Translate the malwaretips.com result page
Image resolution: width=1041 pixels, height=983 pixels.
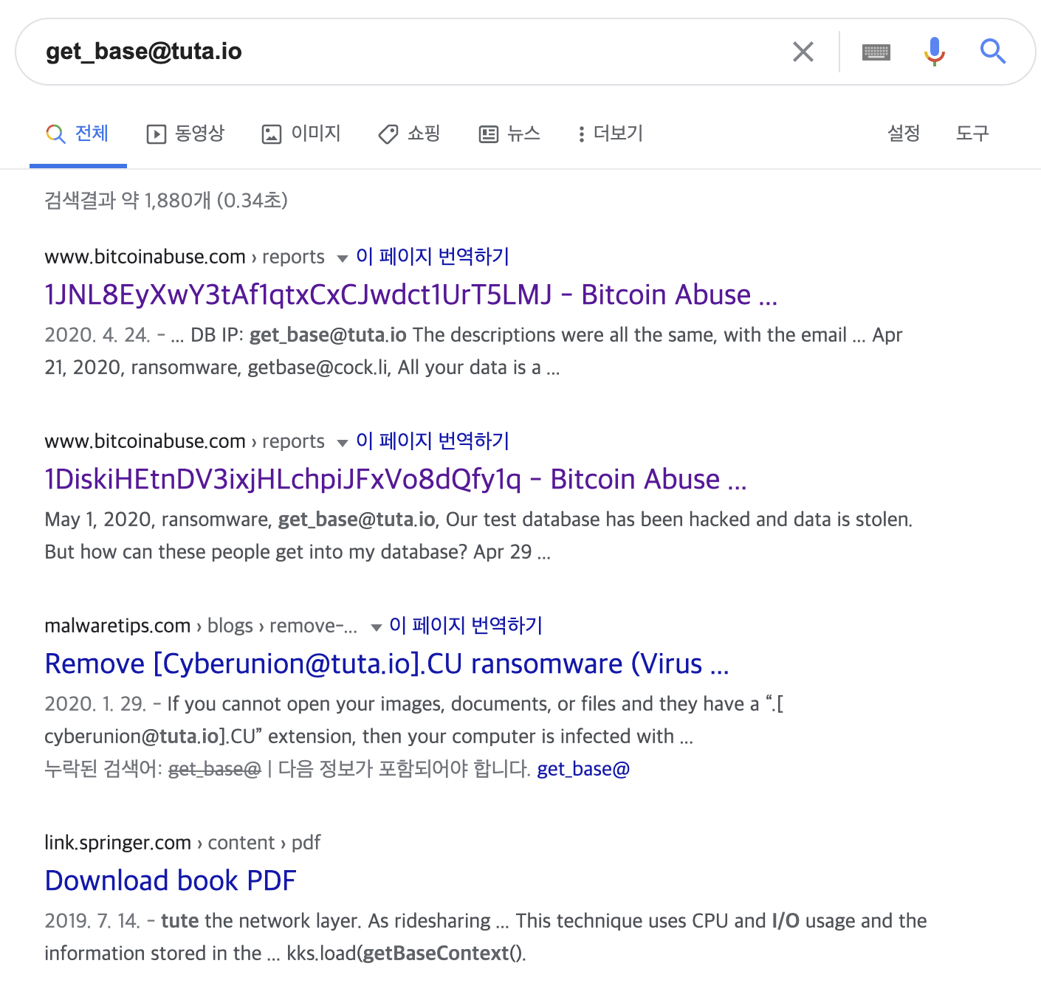click(466, 625)
